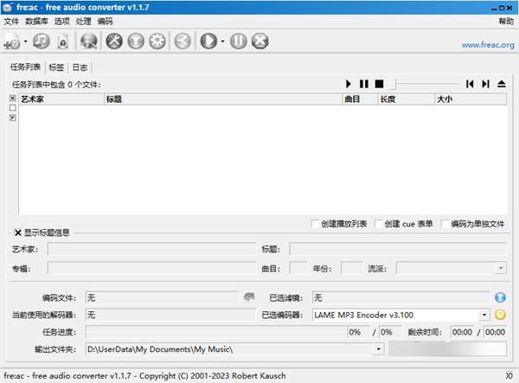Enable the 创建播放列表 checkbox
The image size is (519, 383).
coord(316,224)
